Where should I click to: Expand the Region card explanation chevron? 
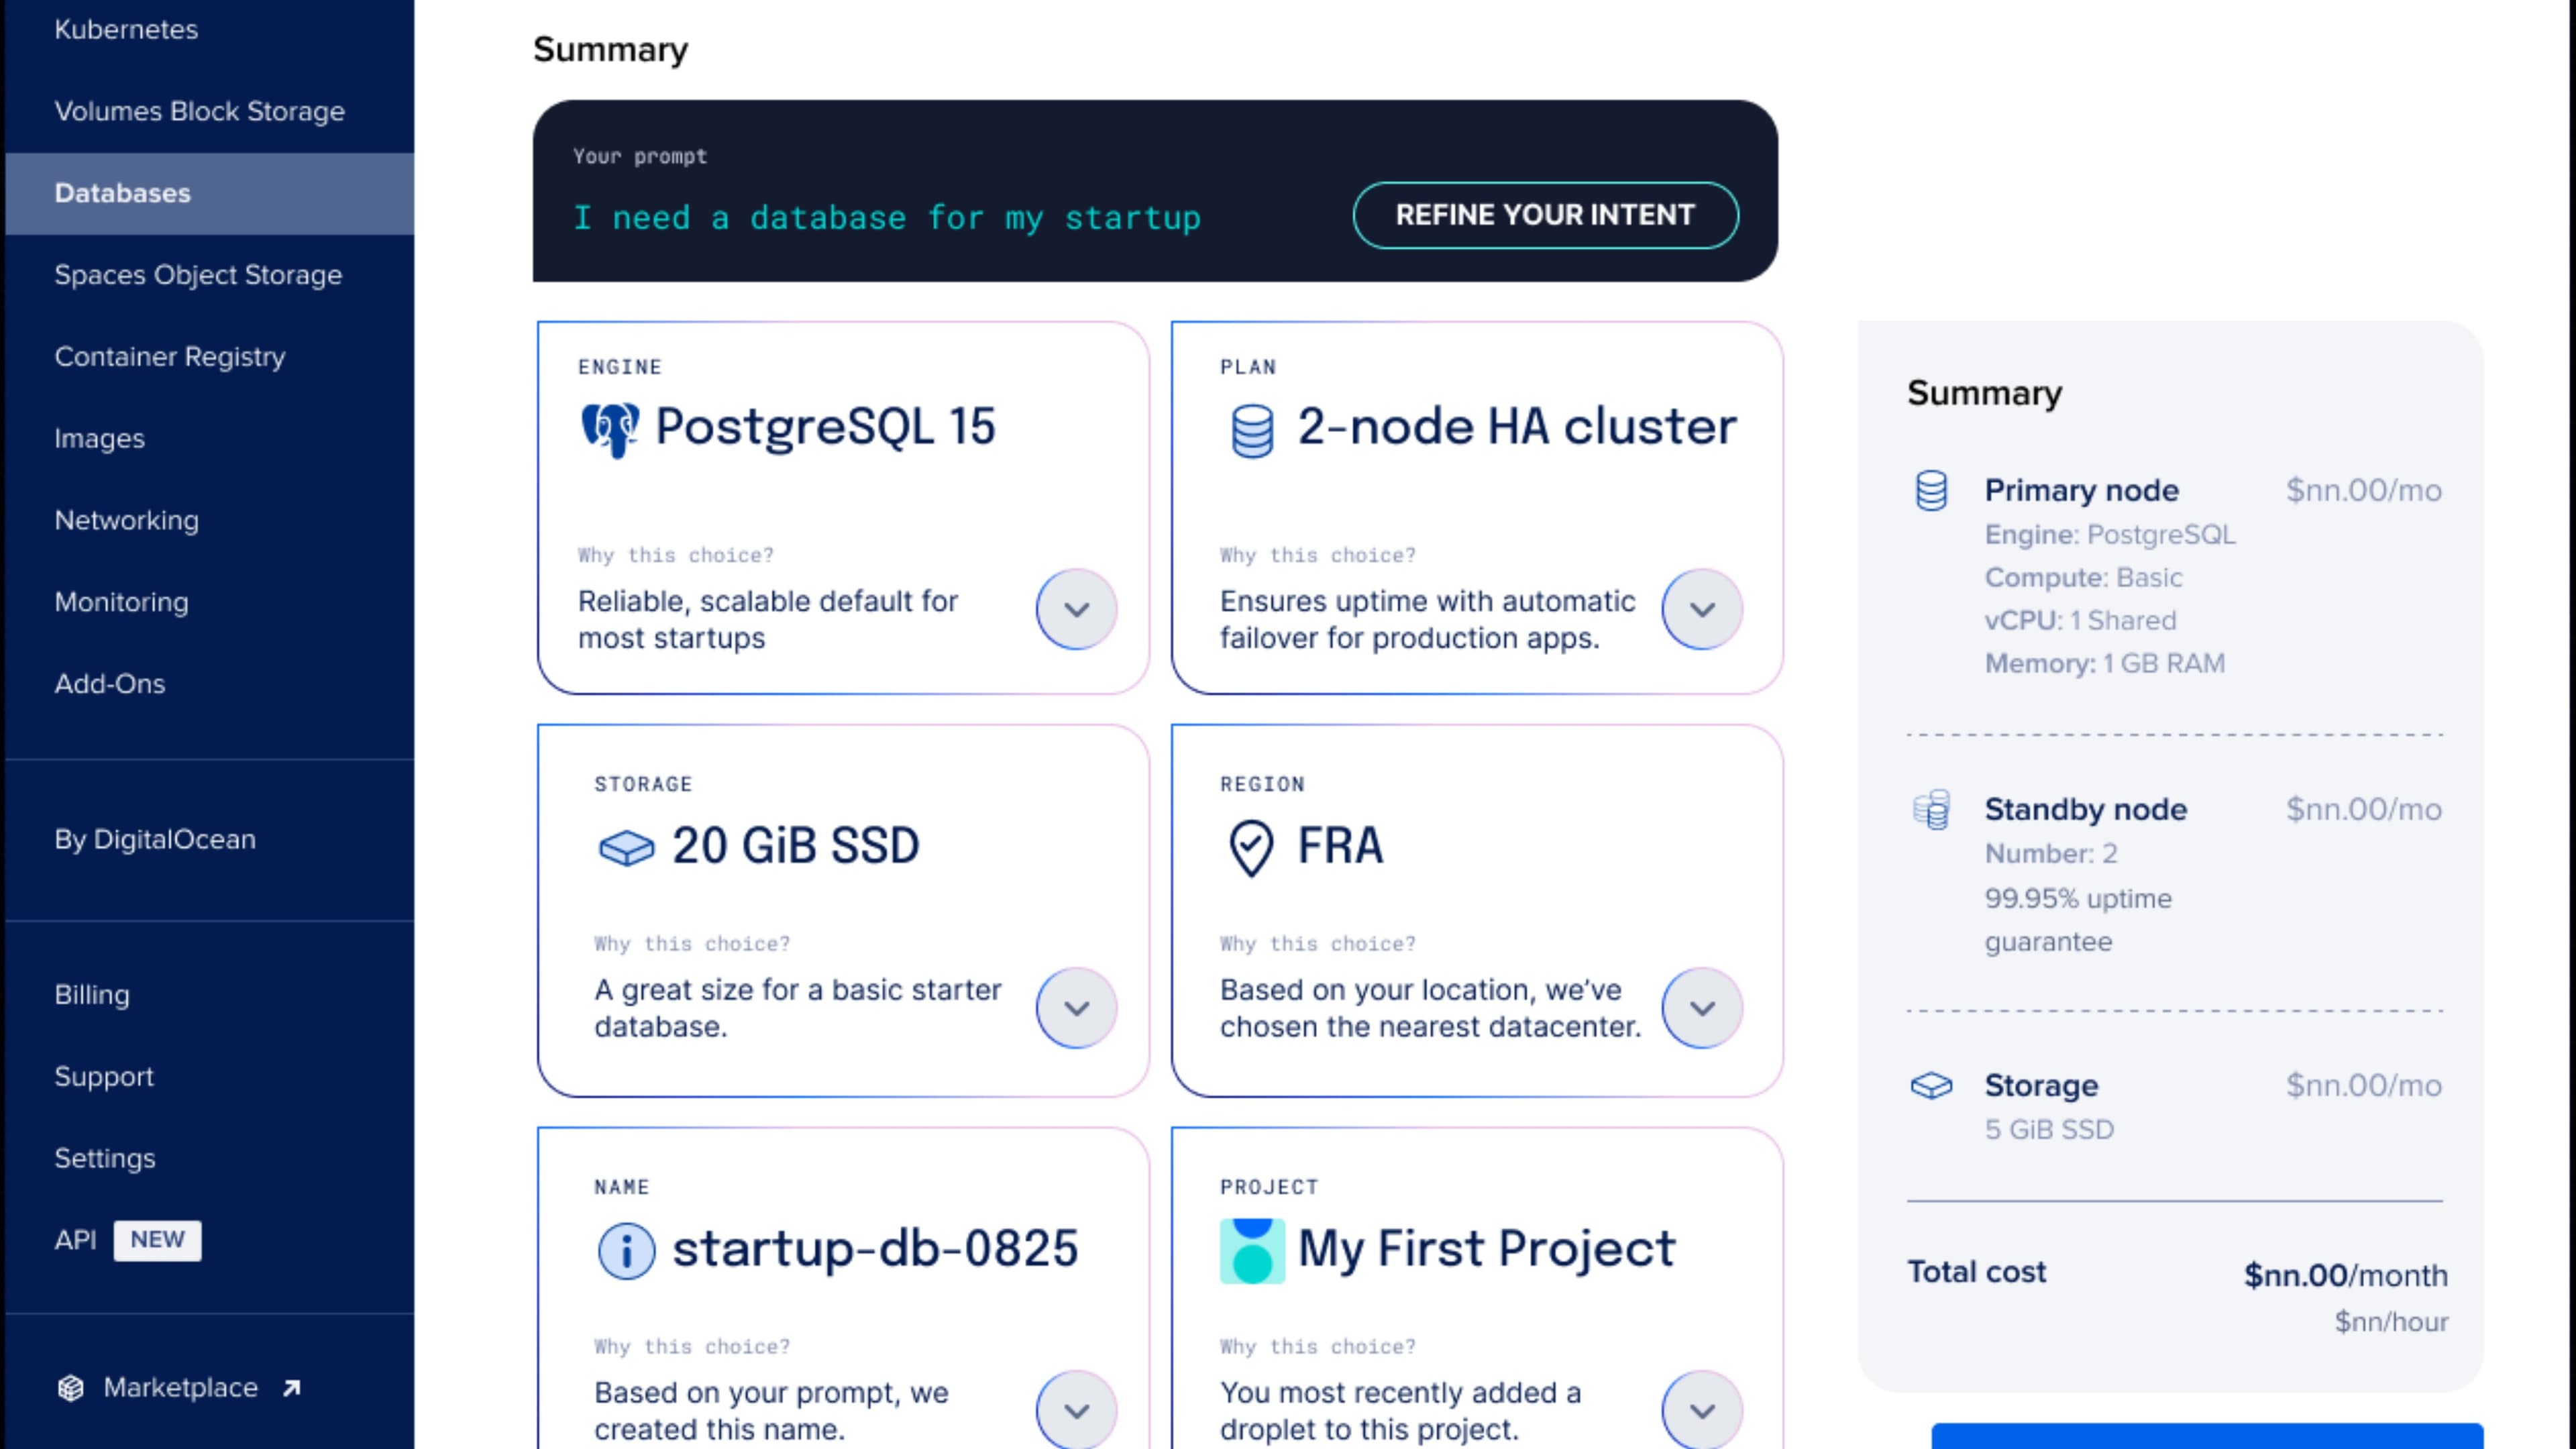tap(1702, 1008)
